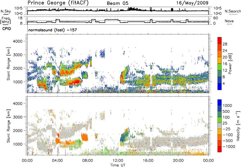Click the 'Freq. [MHz]' axis label
This screenshot has width=241, height=167.
pos(6,20)
